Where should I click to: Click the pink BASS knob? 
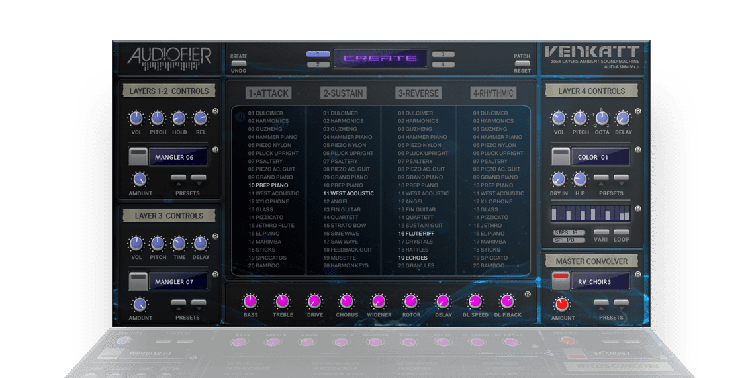click(250, 301)
